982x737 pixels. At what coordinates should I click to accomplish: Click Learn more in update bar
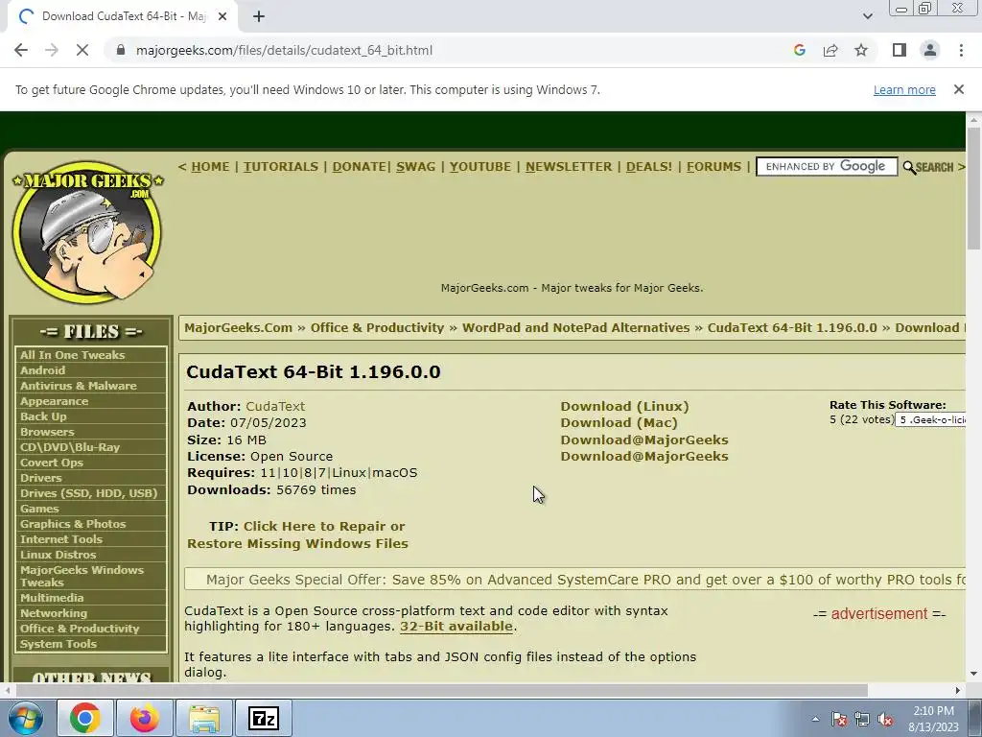pyautogui.click(x=904, y=89)
